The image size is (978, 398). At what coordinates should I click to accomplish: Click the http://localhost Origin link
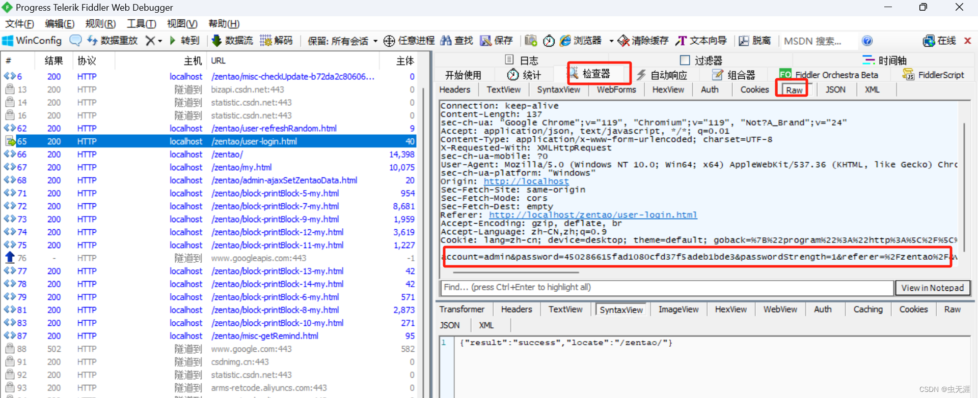pos(526,181)
